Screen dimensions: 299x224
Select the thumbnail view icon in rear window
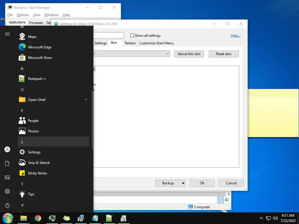(x=227, y=200)
